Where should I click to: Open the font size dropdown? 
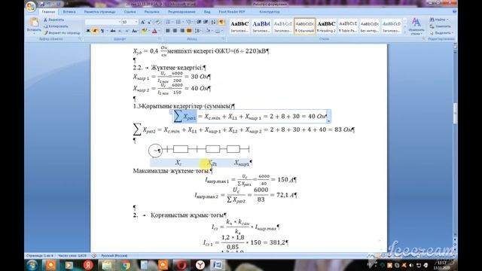coord(136,22)
